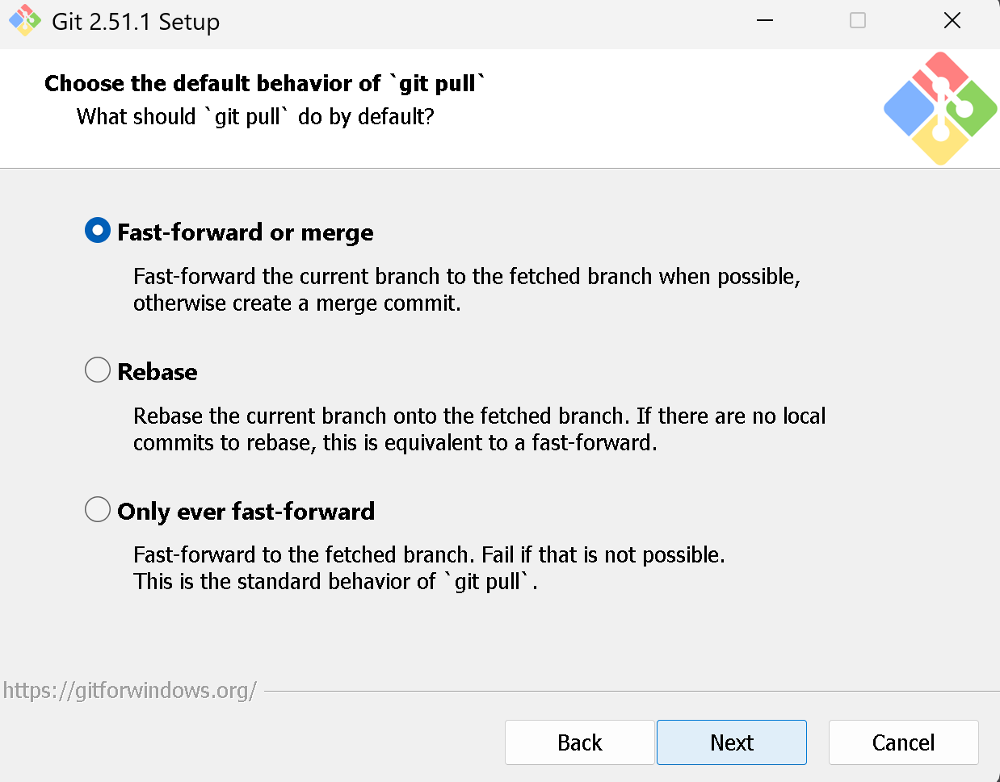Click the Rebase option description text

click(x=479, y=429)
